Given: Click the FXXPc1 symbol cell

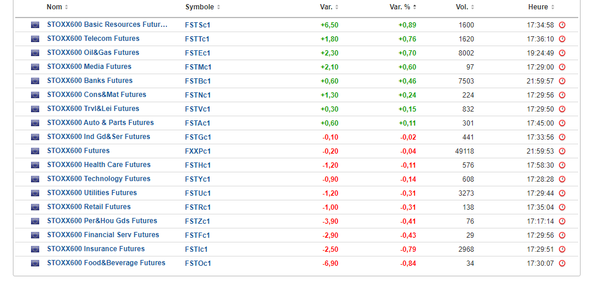Looking at the screenshot, I should 198,151.
